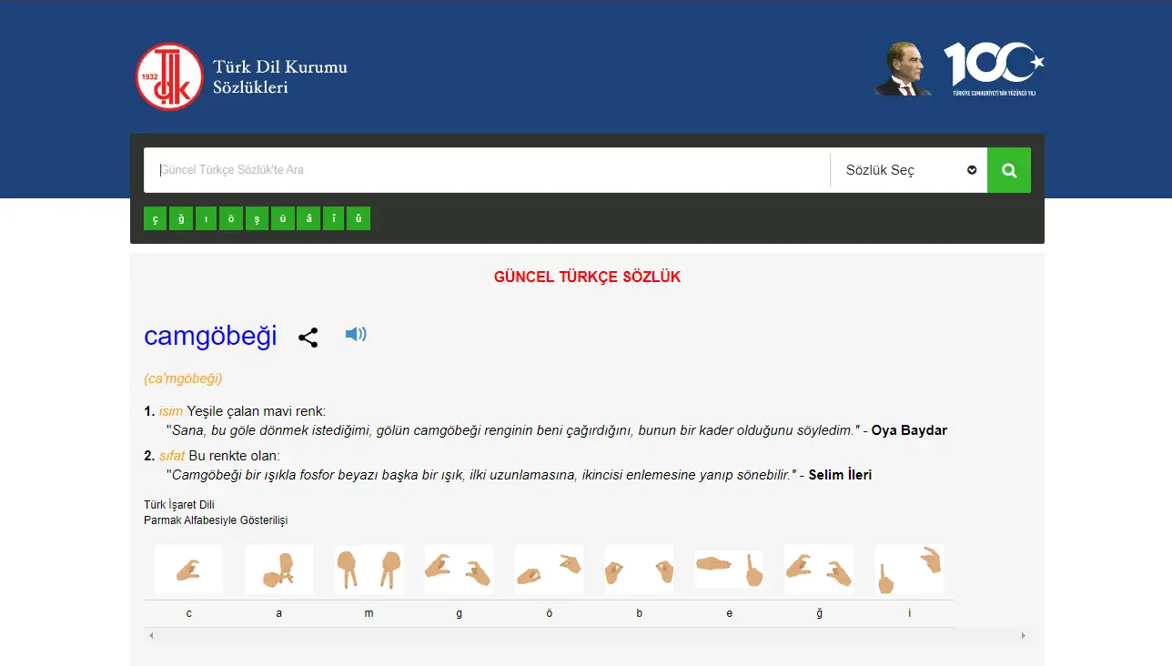View the hand sign for letter m
The width and height of the screenshot is (1172, 666).
369,570
